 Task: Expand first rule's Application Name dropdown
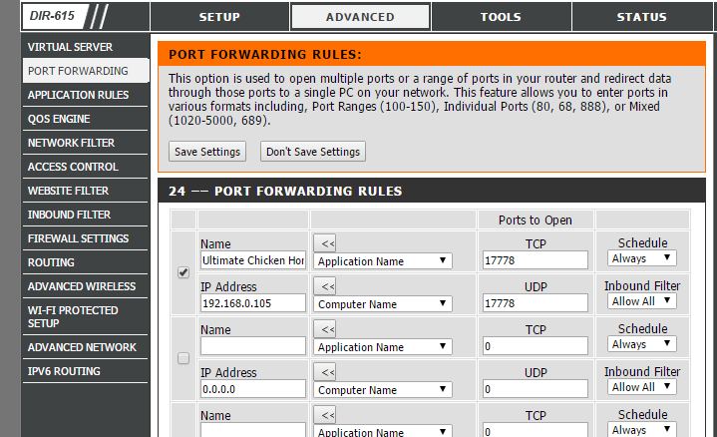383,260
